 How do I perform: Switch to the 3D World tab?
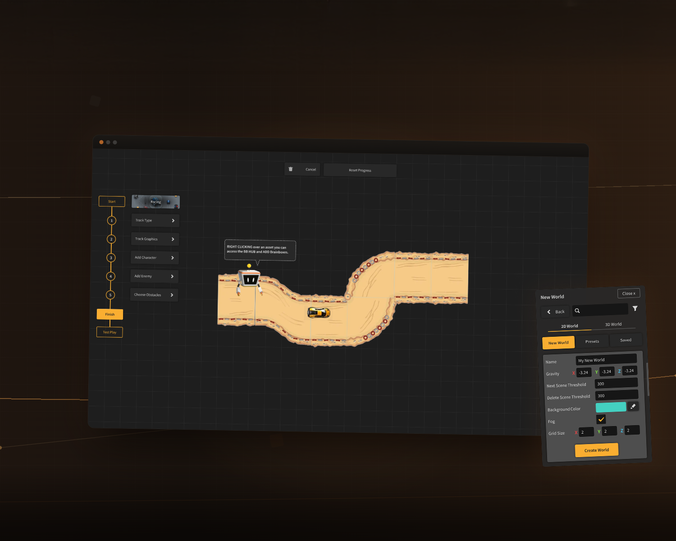tap(613, 325)
